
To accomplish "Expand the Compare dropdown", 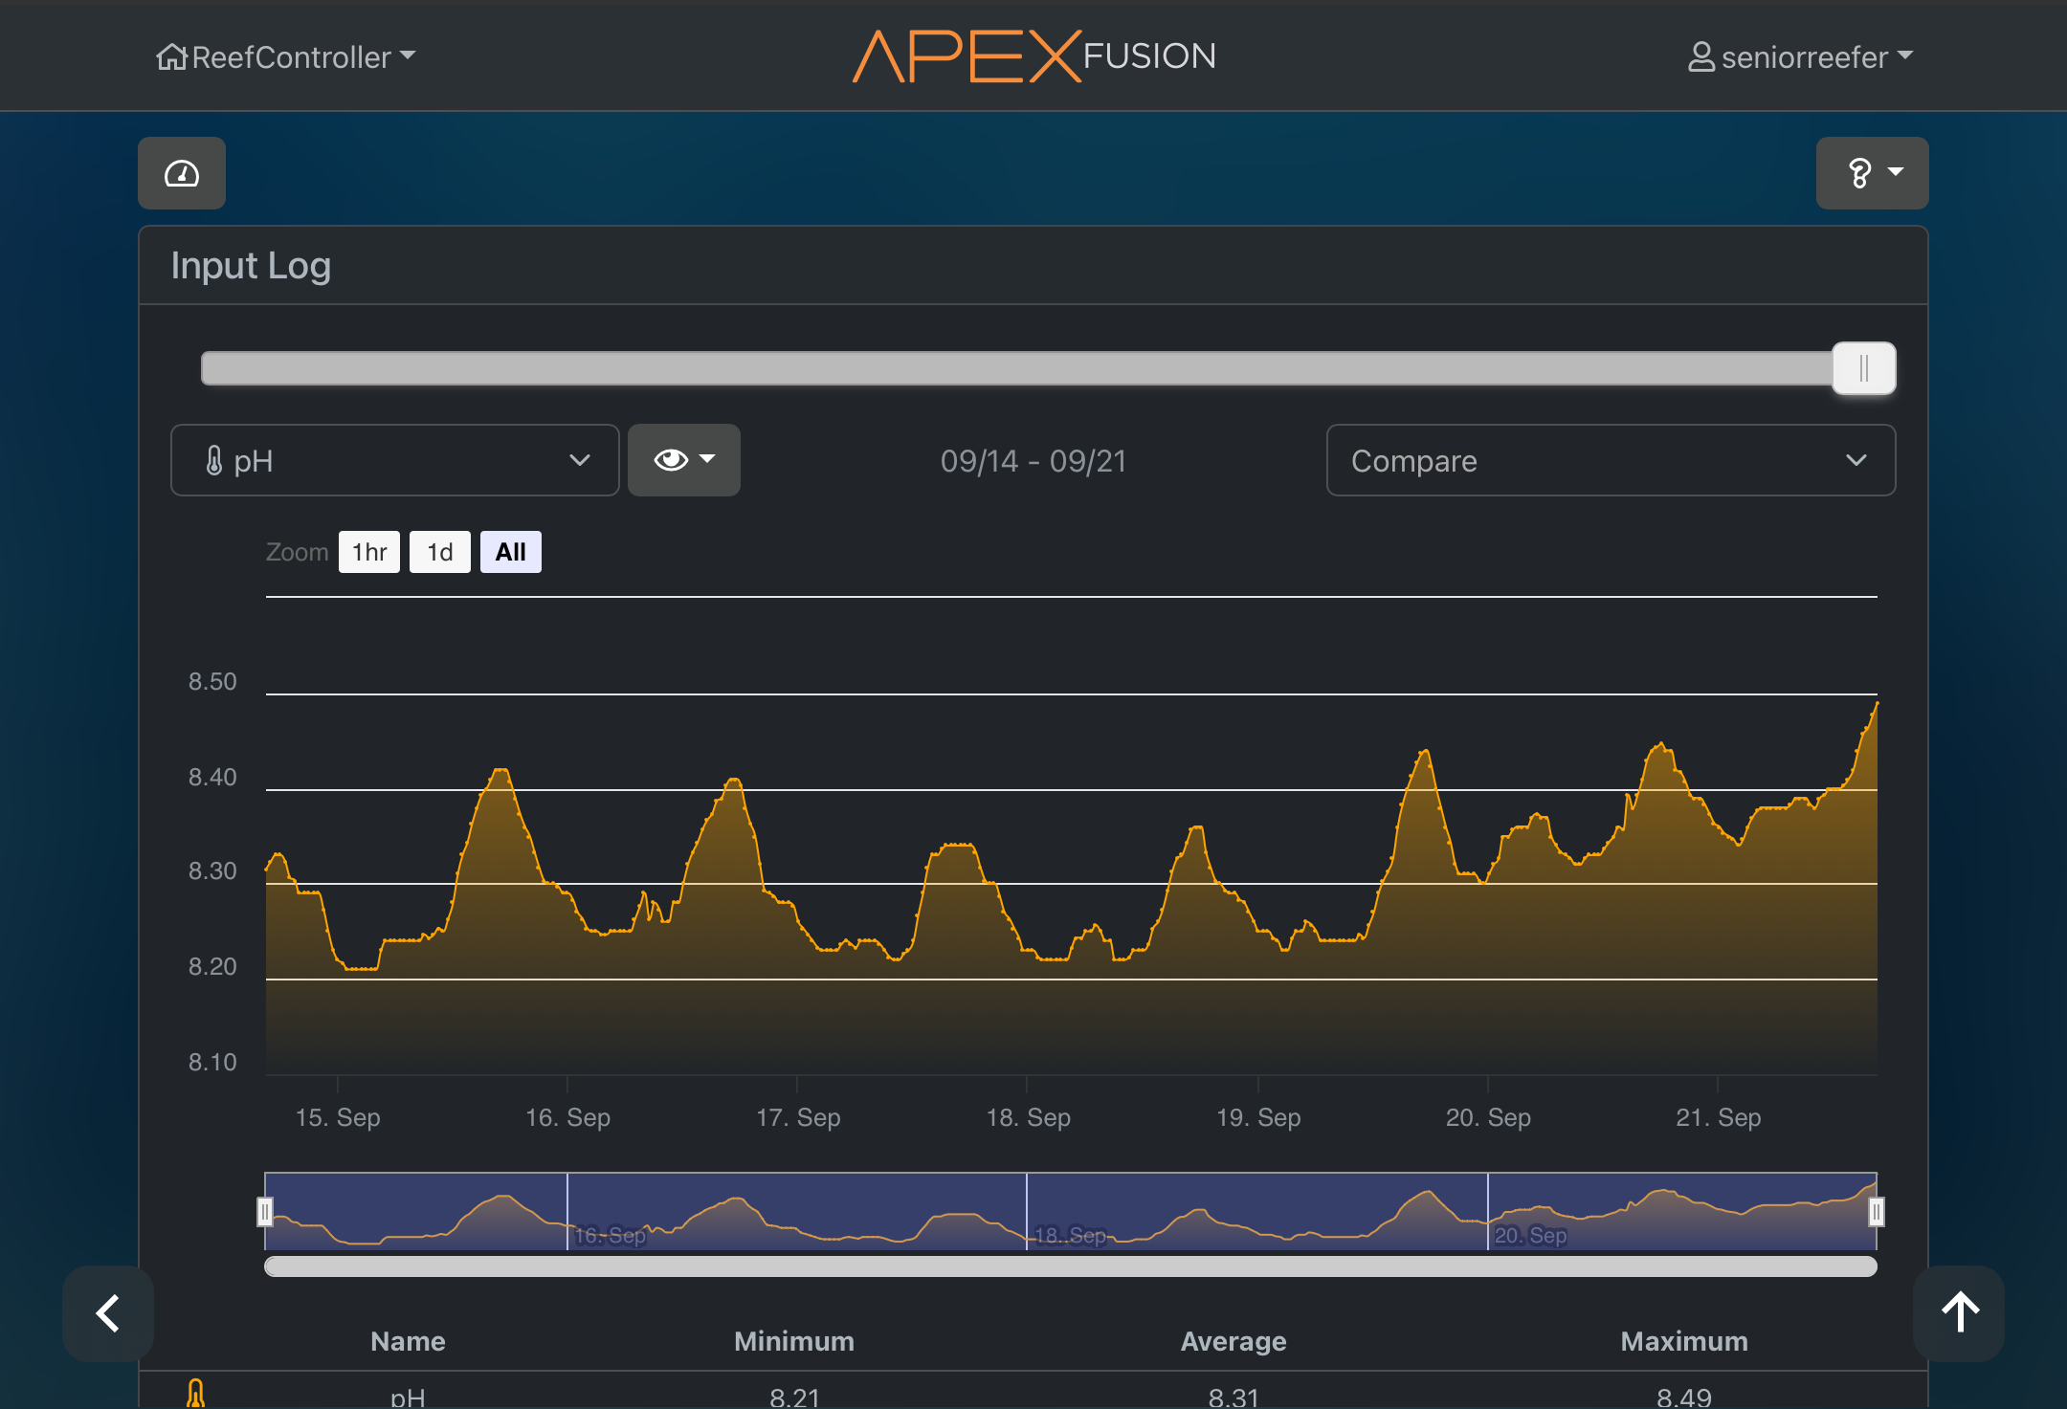I will click(1610, 460).
